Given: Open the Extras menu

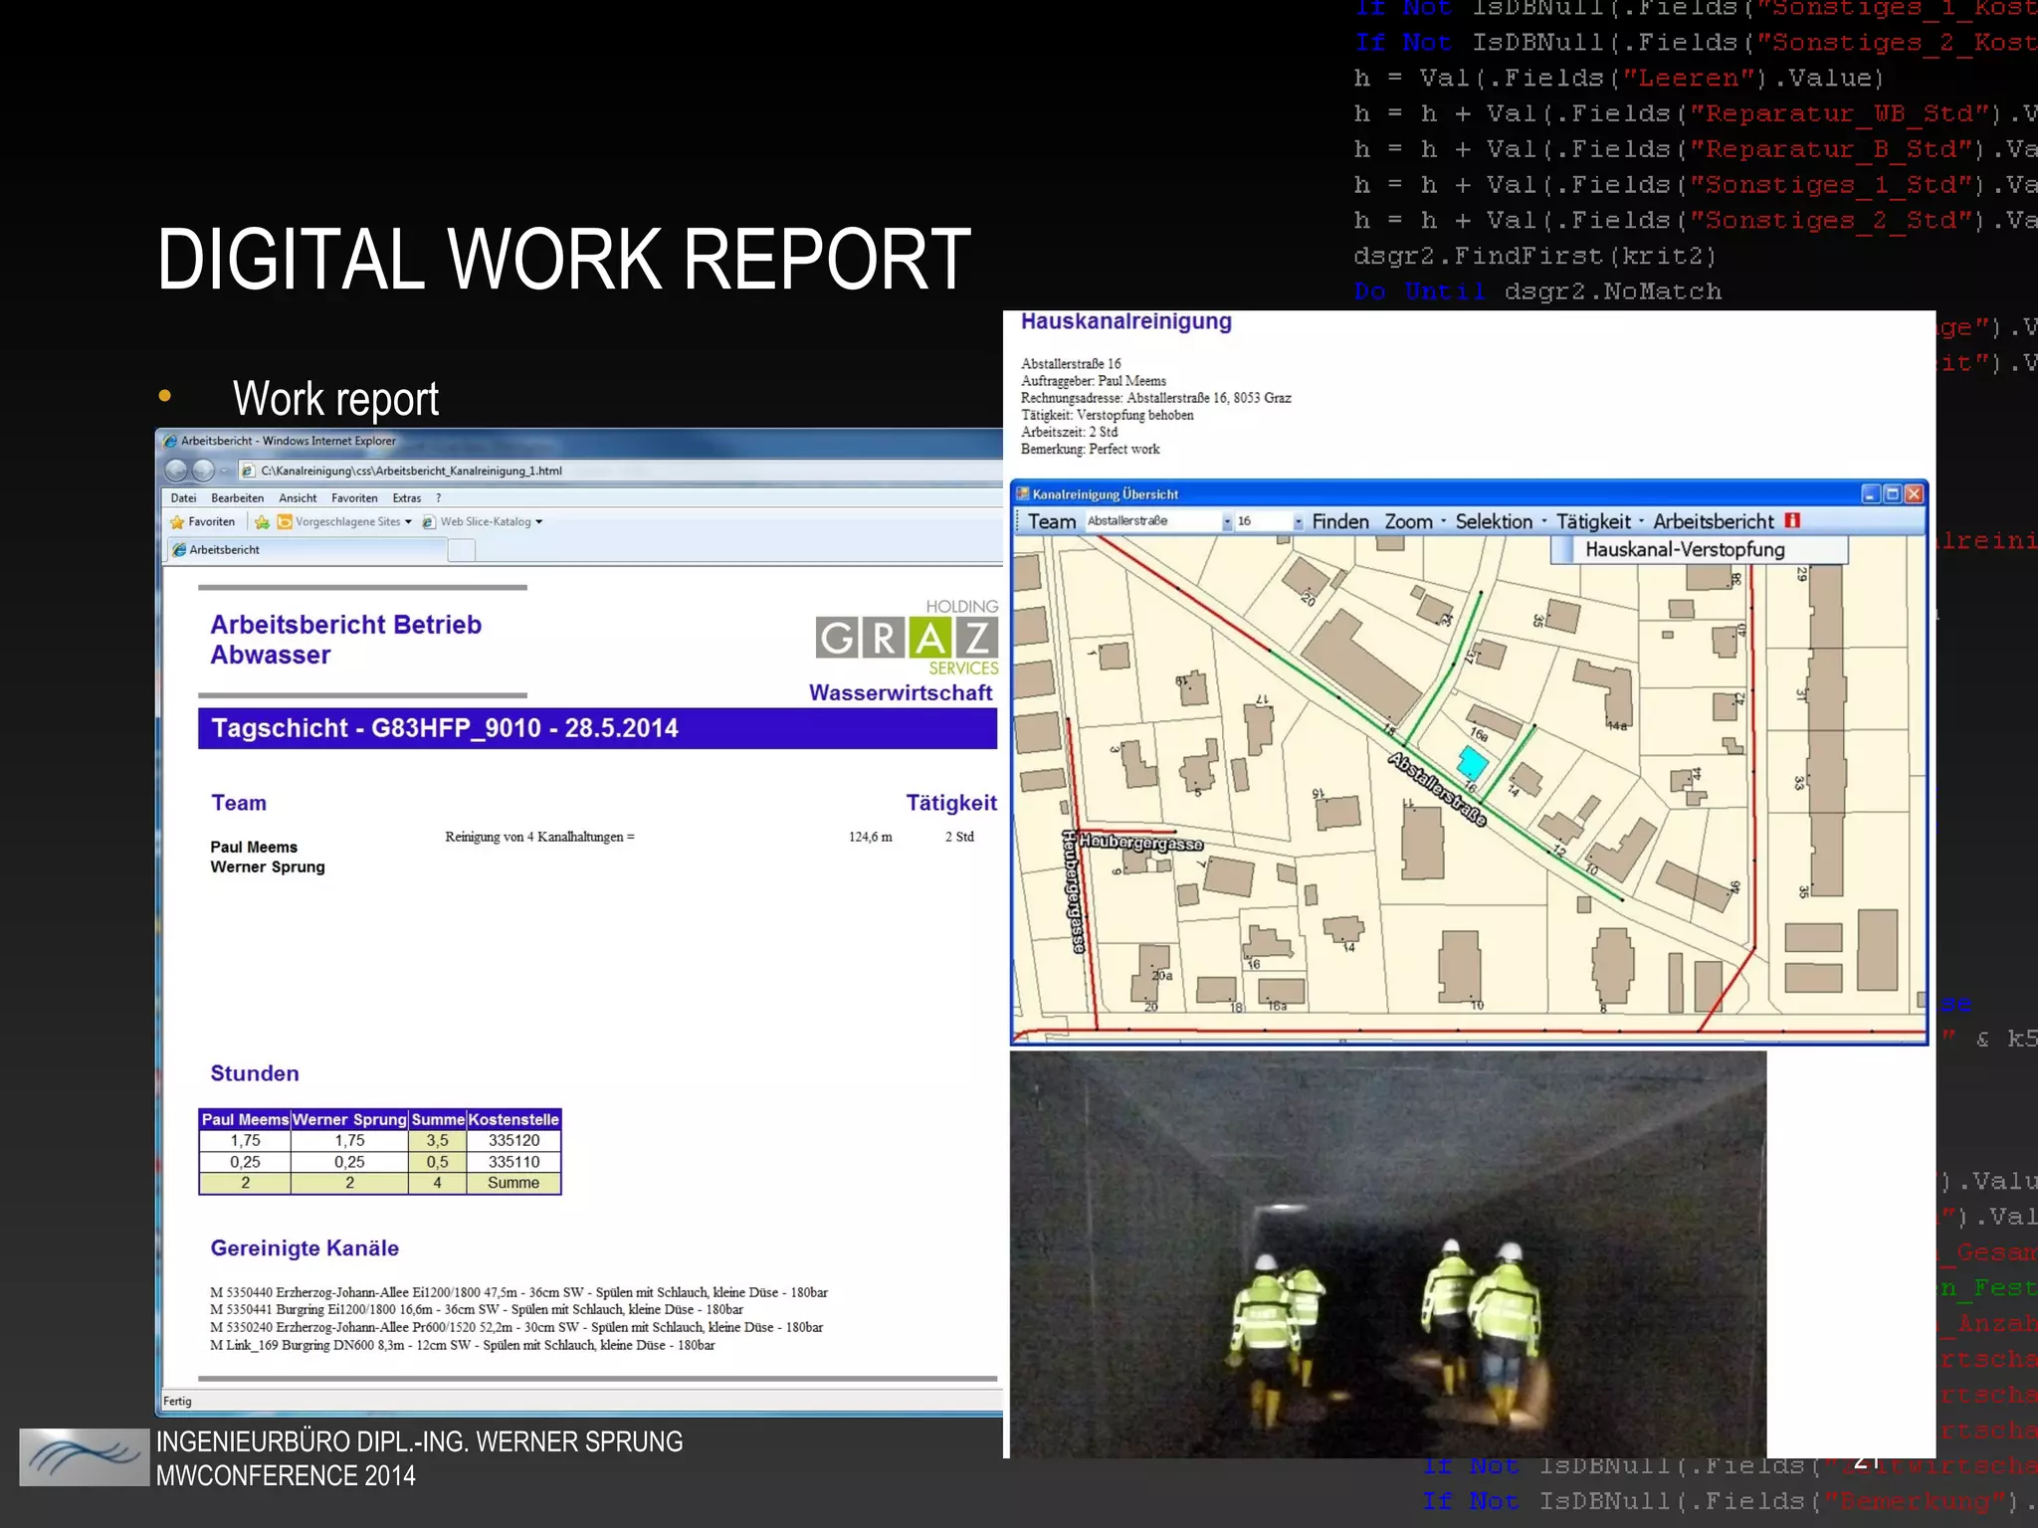Looking at the screenshot, I should pos(406,498).
